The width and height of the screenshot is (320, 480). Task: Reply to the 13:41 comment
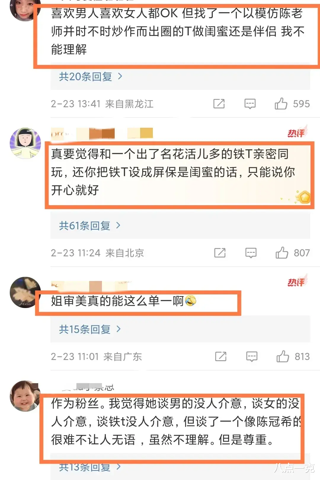(x=250, y=104)
